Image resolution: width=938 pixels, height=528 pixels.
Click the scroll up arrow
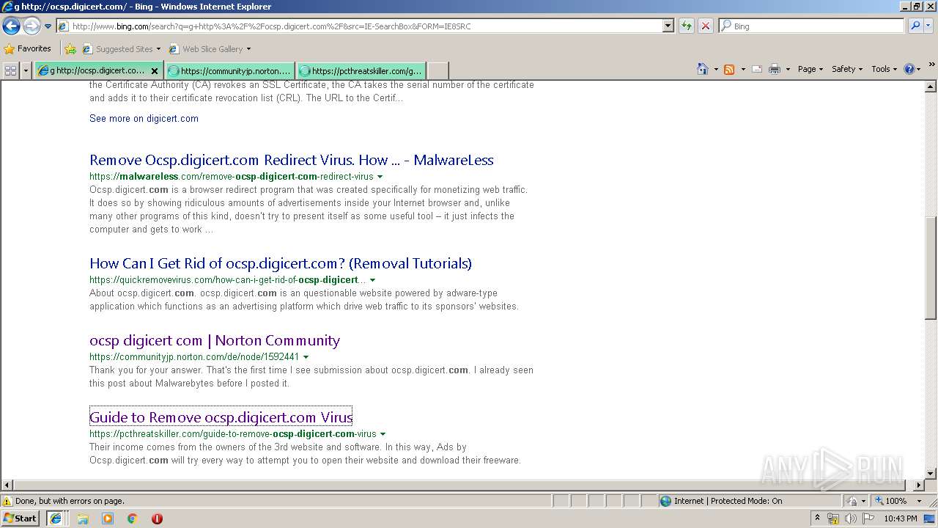931,87
